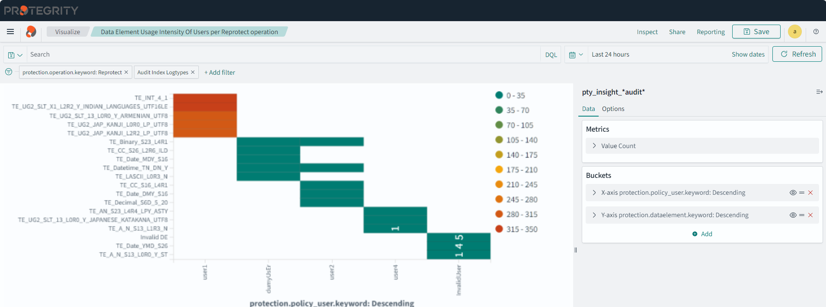The image size is (826, 307).
Task: Expand the X-axis bucket settings
Action: (594, 193)
